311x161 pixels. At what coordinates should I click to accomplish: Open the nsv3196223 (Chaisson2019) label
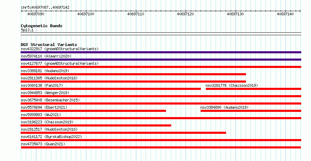point(47,122)
